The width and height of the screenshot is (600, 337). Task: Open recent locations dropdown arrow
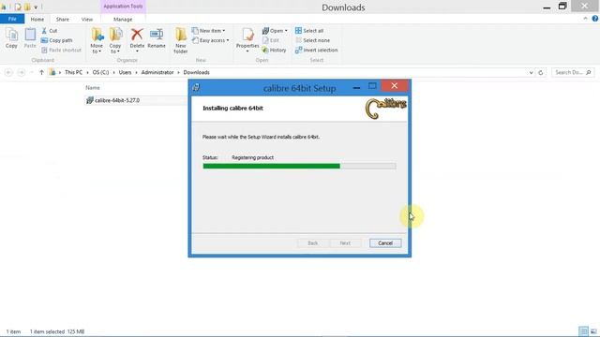point(32,72)
